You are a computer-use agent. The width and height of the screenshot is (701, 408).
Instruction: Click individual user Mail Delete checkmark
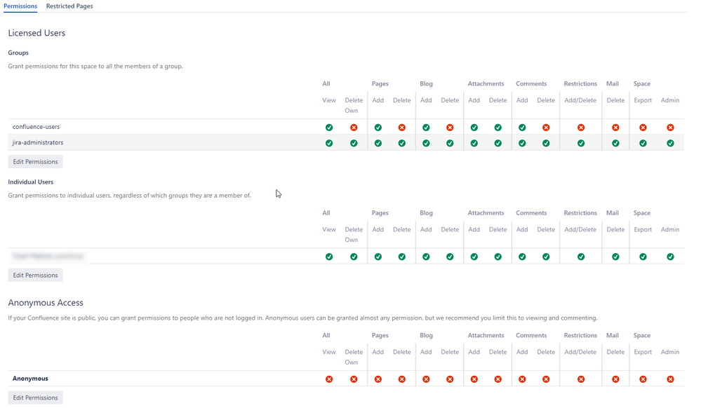615,257
